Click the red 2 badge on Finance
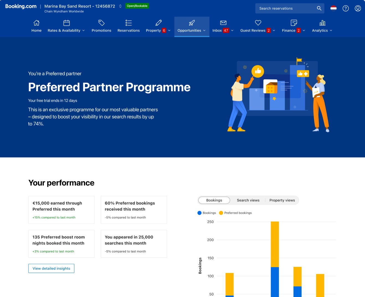The width and height of the screenshot is (365, 297). 299,30
